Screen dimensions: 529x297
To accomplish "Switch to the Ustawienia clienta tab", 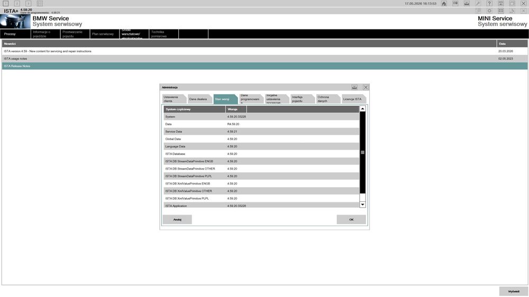I will (x=174, y=99).
